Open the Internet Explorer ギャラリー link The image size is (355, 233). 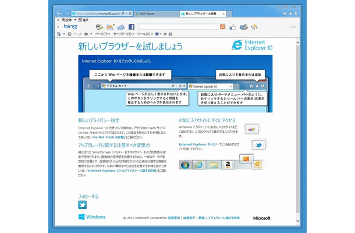pos(198,144)
